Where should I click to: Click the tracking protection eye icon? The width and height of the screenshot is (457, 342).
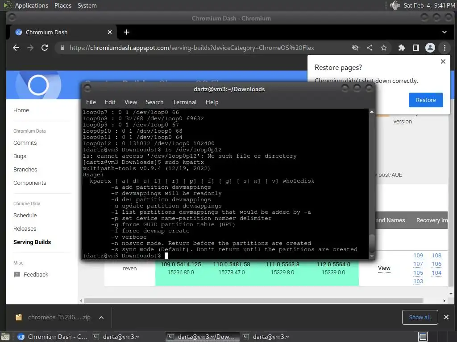click(x=355, y=48)
